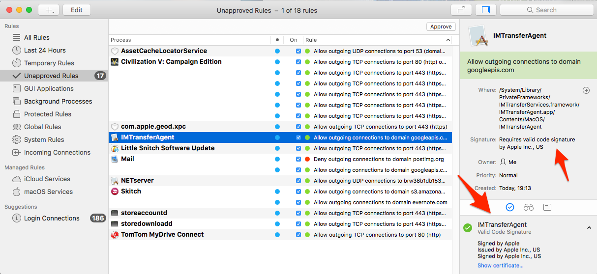Click the Login Connections info icon
597x274 pixels.
(17, 218)
